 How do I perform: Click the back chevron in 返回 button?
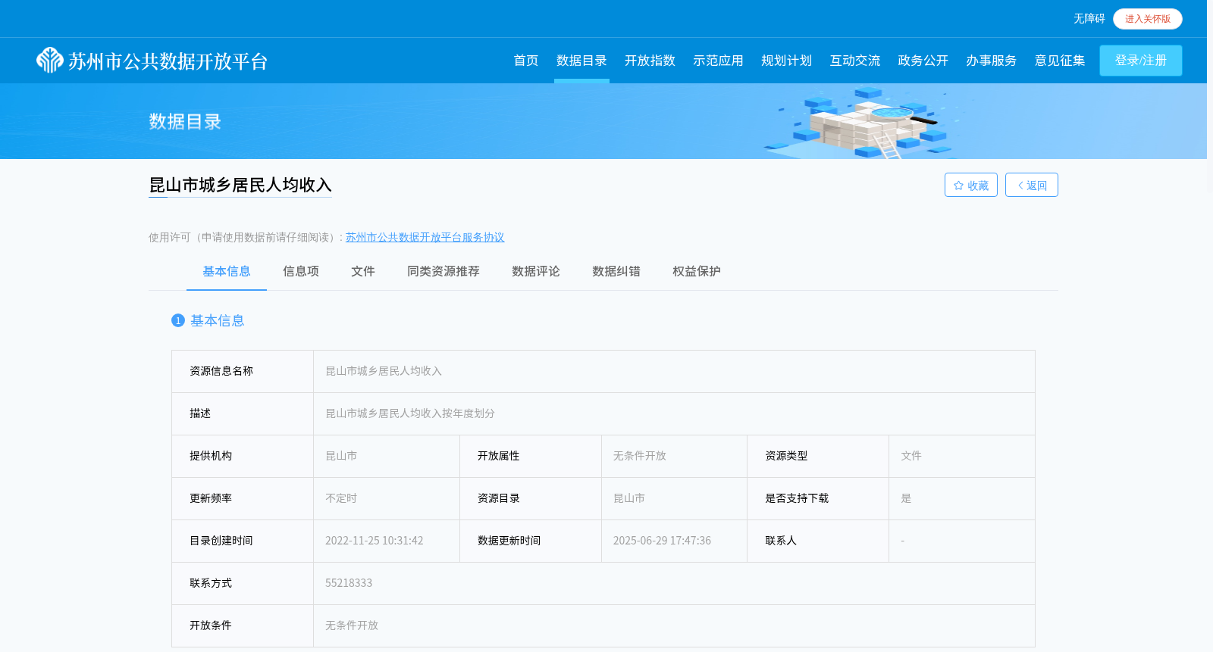pyautogui.click(x=1020, y=186)
